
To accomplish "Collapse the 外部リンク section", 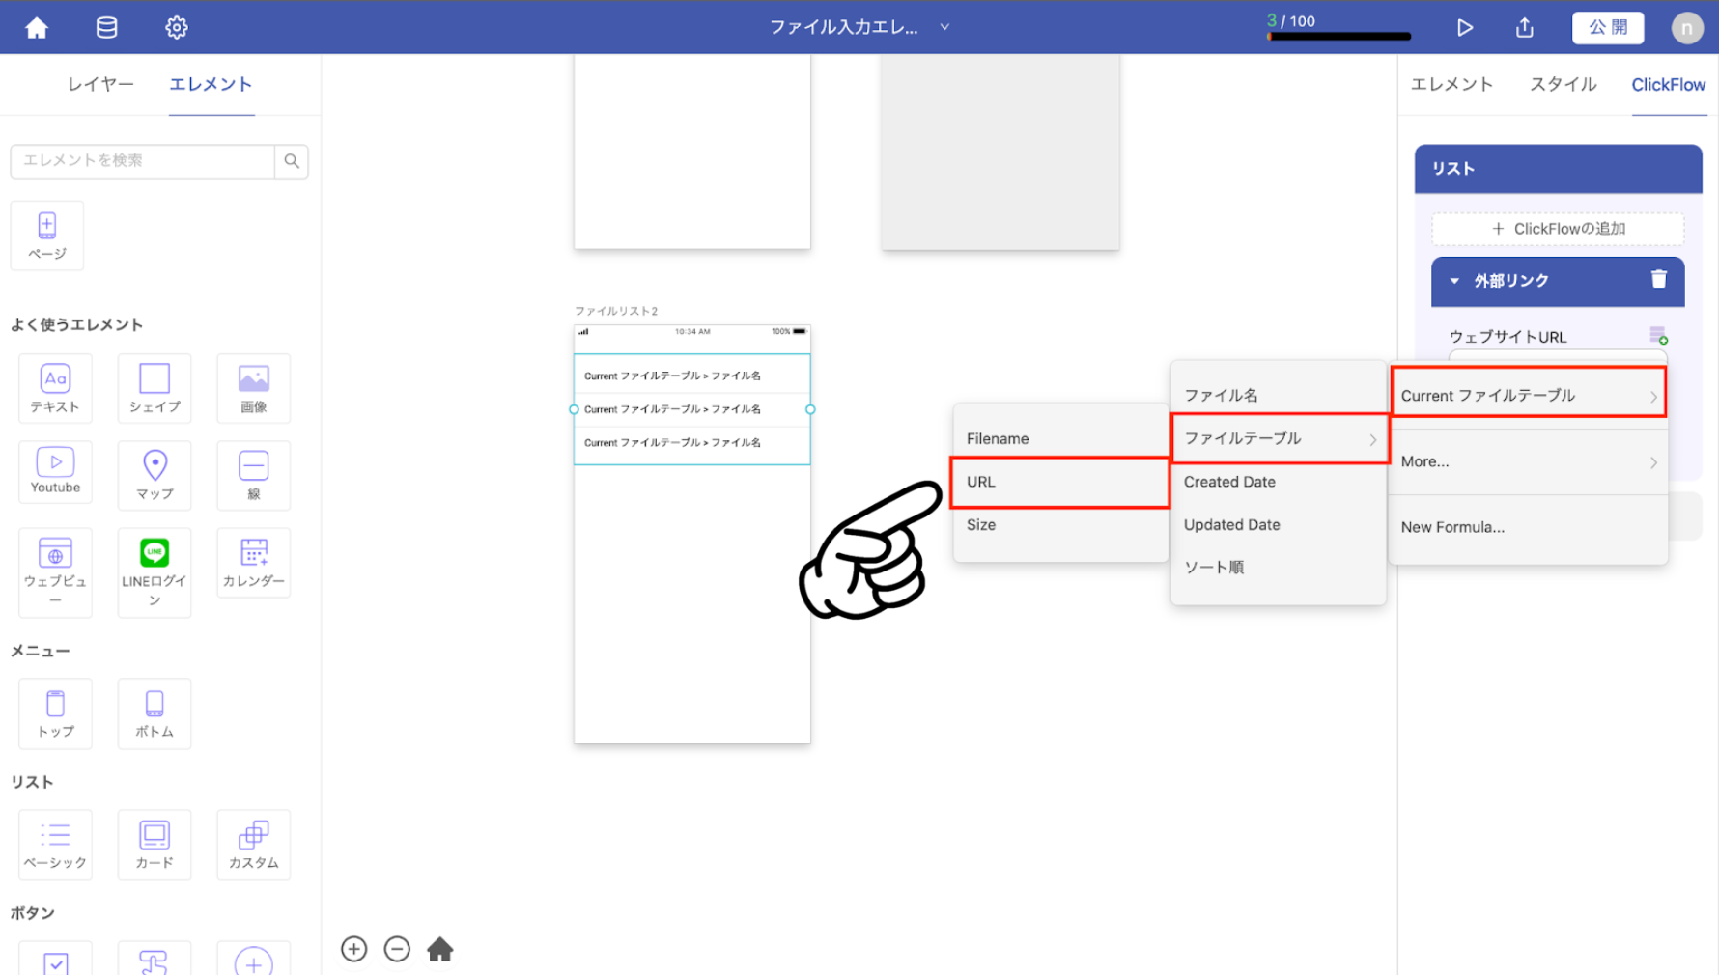I will click(1454, 281).
